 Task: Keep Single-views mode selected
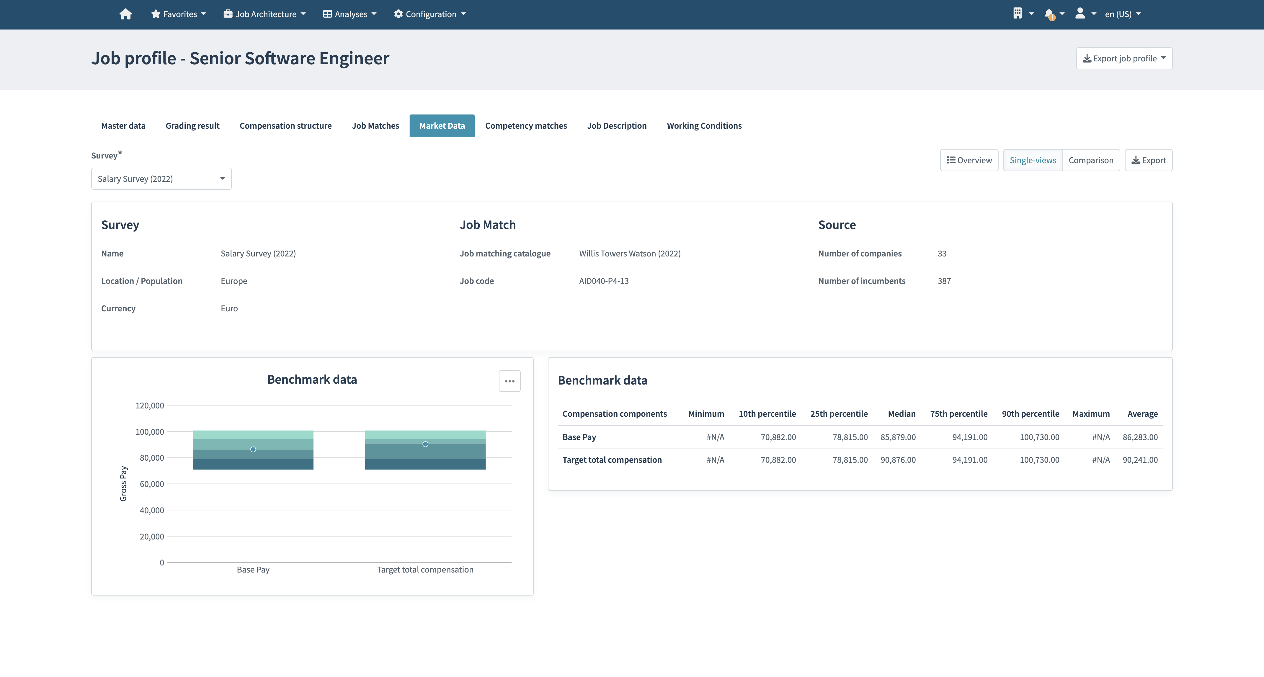[x=1032, y=160]
